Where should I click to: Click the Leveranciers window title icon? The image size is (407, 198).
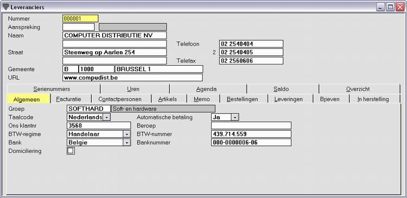click(6, 7)
